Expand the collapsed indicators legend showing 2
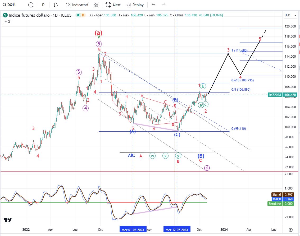Viewport: 300px width, 236px height. point(7,22)
